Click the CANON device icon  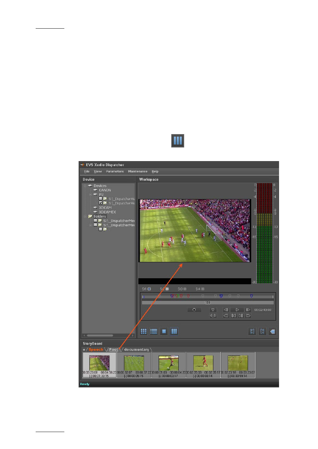point(95,190)
